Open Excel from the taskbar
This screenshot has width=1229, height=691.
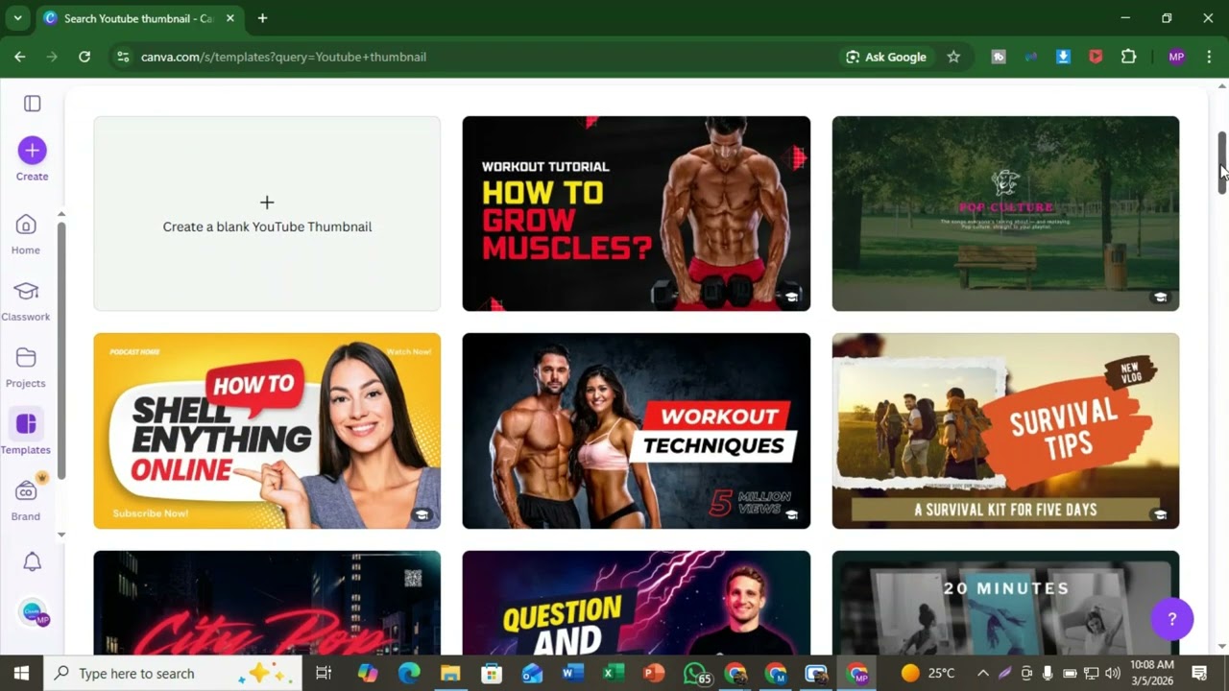pos(614,673)
